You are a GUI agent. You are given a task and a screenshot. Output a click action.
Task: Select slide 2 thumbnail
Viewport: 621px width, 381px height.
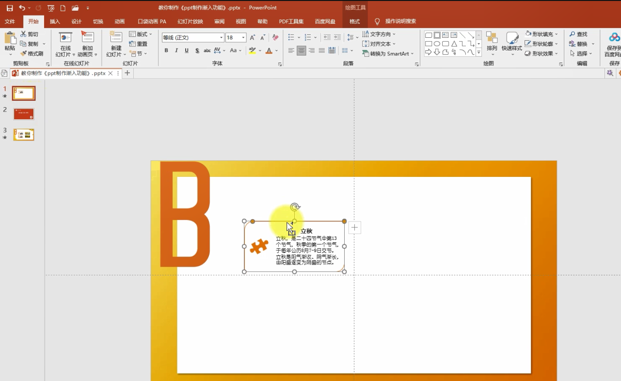(24, 114)
